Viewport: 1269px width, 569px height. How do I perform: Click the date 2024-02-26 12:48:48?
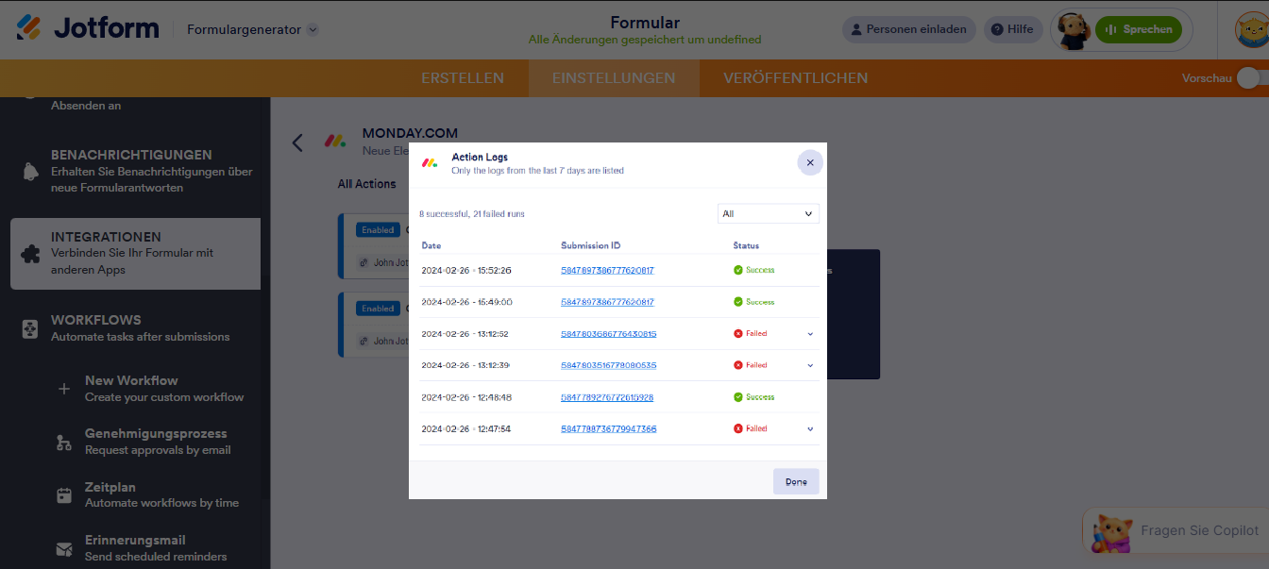(x=466, y=397)
